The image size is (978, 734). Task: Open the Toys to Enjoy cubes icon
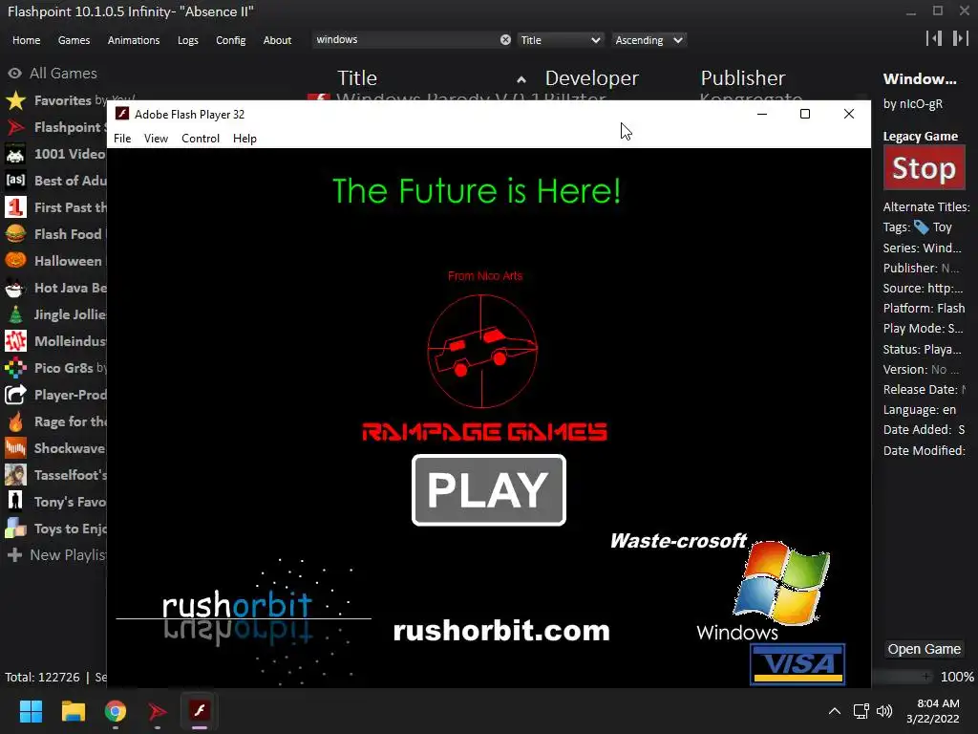[15, 529]
